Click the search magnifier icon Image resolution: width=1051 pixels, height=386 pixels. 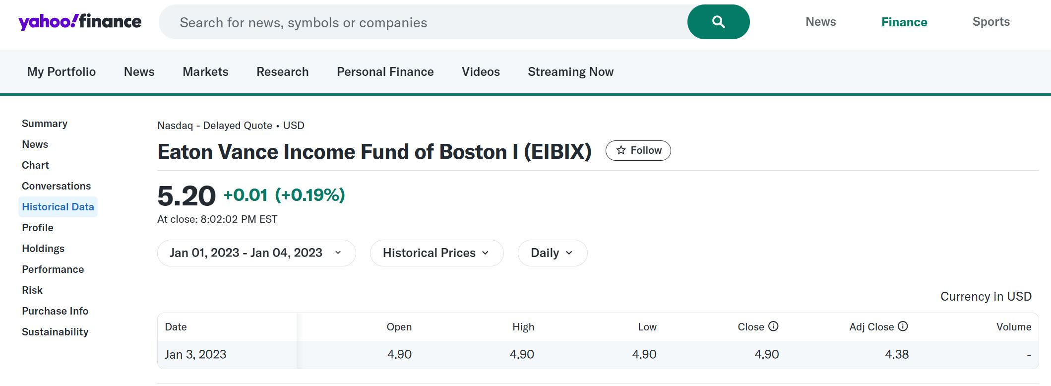pos(718,22)
